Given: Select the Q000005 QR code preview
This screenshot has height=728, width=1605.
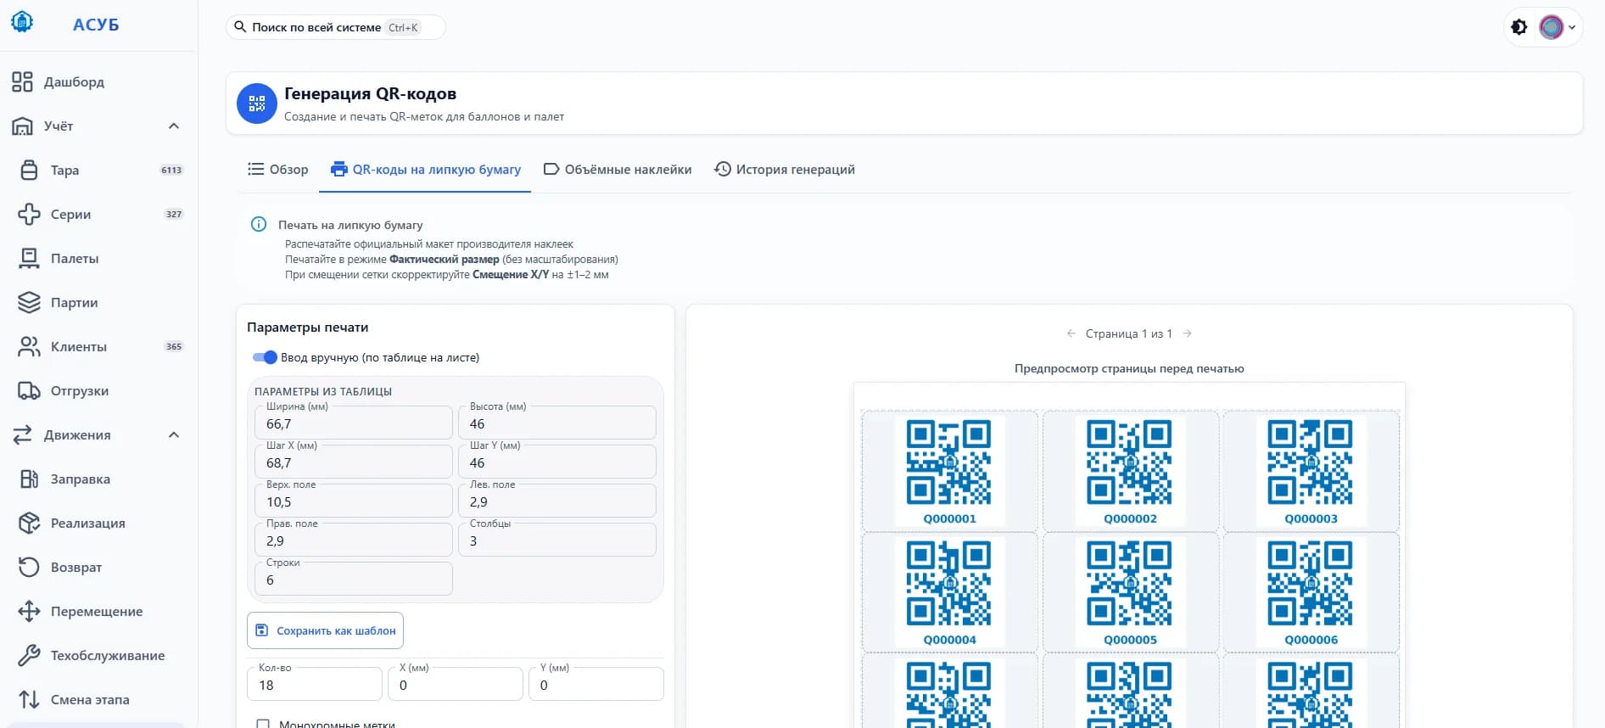Looking at the screenshot, I should coord(1130,592).
